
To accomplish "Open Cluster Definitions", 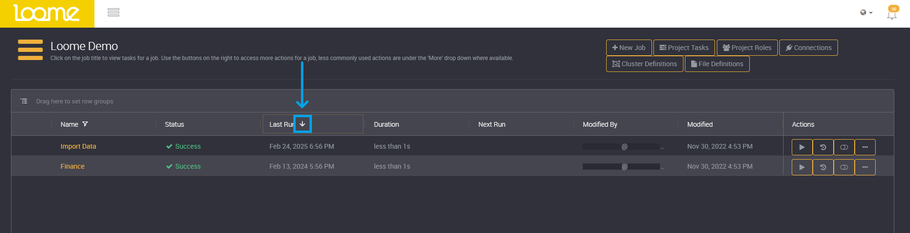I will point(644,64).
